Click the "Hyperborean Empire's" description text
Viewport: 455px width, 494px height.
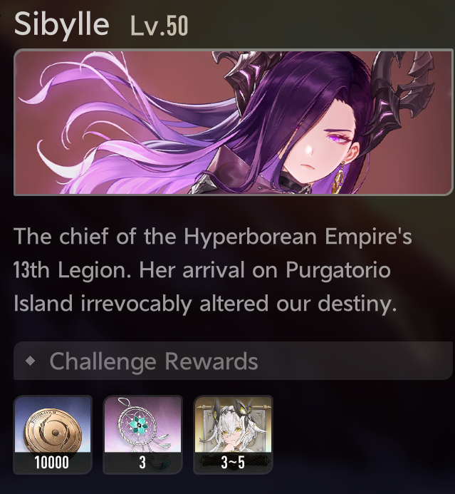[x=298, y=237]
